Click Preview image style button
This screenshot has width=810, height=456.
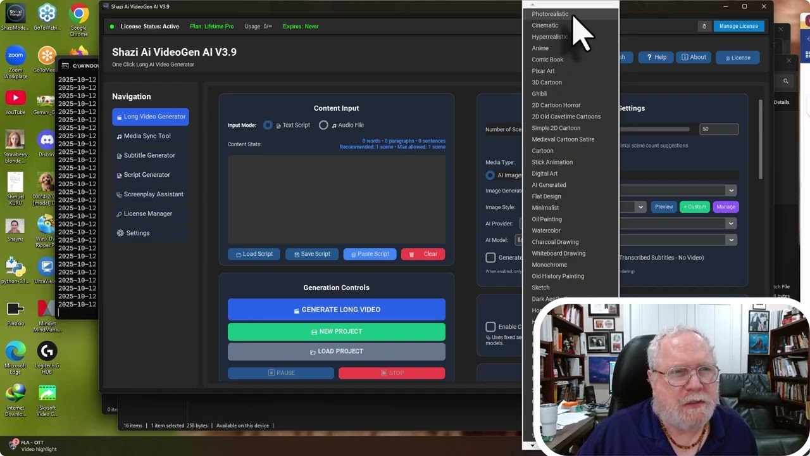click(x=664, y=206)
